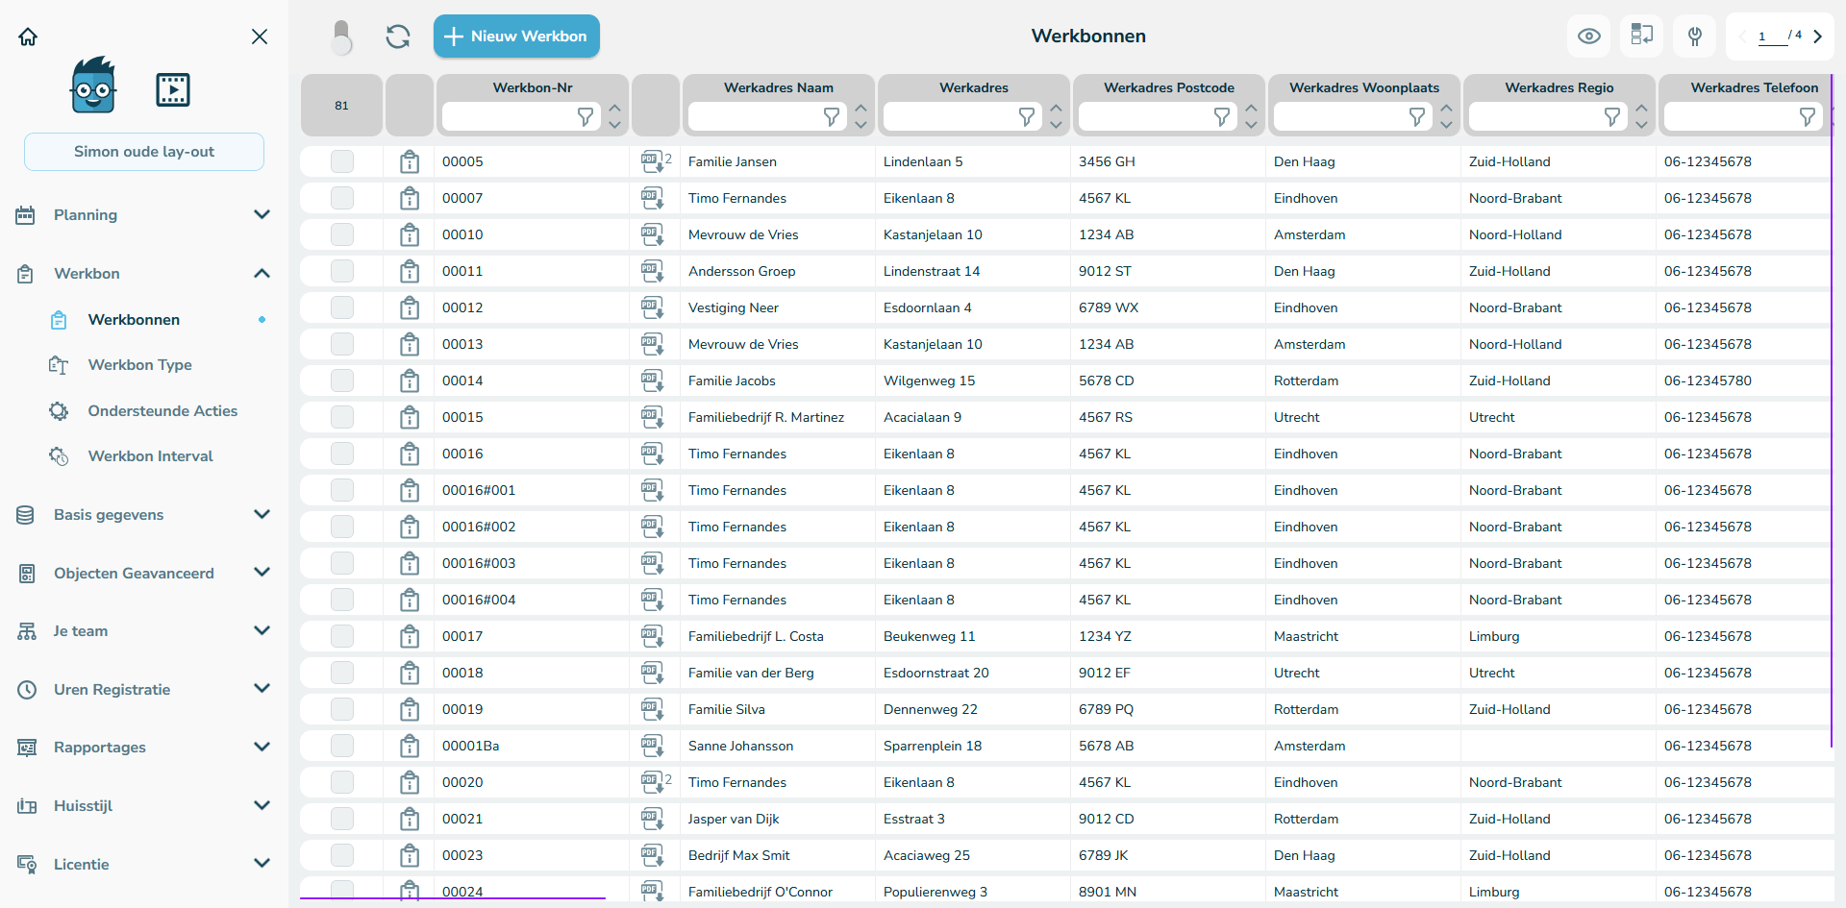Select the checkbox for werkbon 00005
Screen dimensions: 1846x908
click(x=342, y=161)
